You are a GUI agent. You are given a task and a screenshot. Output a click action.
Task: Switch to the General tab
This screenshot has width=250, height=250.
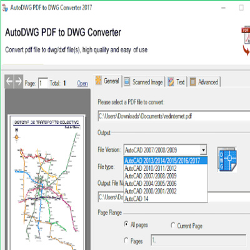(x=107, y=81)
